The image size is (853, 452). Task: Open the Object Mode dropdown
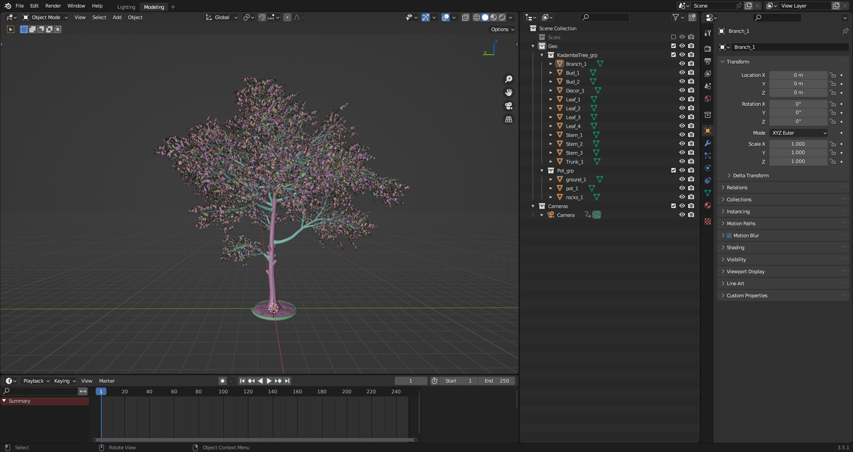pyautogui.click(x=45, y=18)
